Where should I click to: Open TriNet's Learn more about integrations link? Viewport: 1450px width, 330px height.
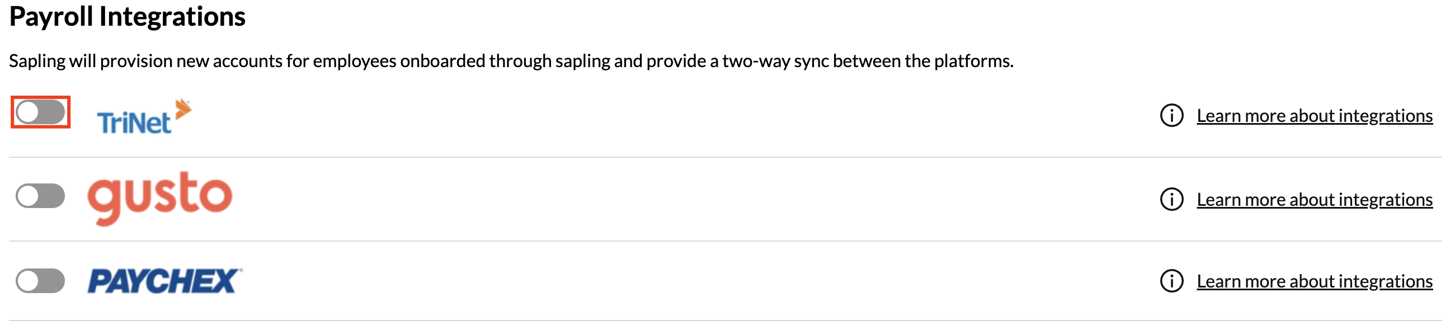click(1314, 115)
